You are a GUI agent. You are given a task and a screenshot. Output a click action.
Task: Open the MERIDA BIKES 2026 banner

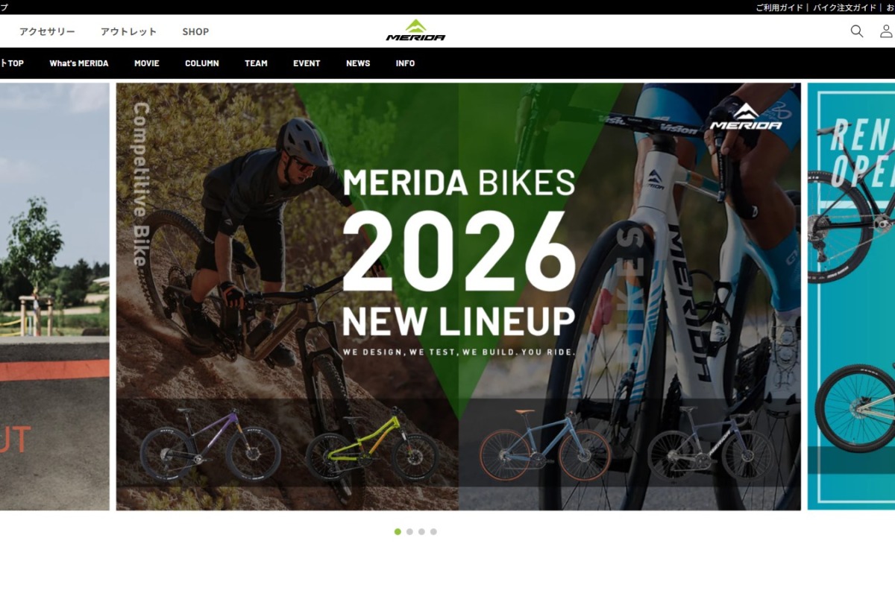pos(458,297)
